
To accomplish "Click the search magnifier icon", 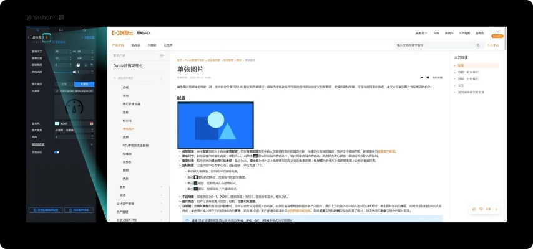I will pyautogui.click(x=480, y=45).
